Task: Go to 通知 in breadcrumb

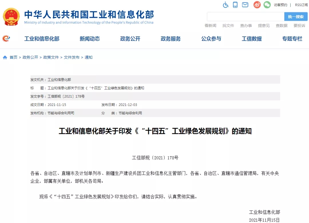Action: point(88,57)
